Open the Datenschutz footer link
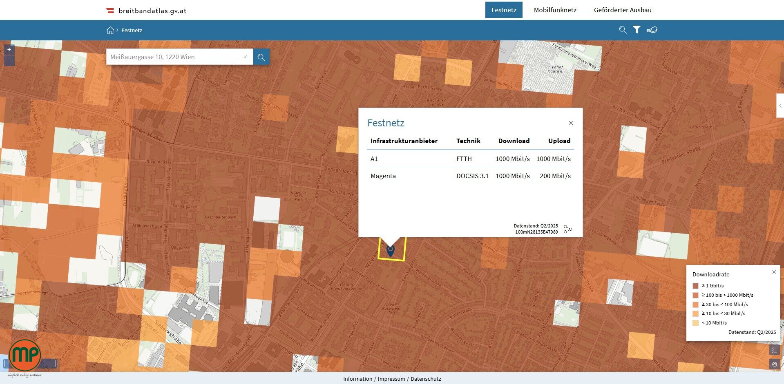This screenshot has width=784, height=384. (426, 379)
